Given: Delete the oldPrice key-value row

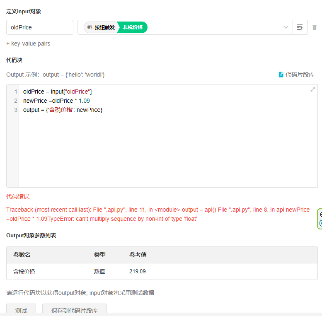Looking at the screenshot, I should click(315, 27).
